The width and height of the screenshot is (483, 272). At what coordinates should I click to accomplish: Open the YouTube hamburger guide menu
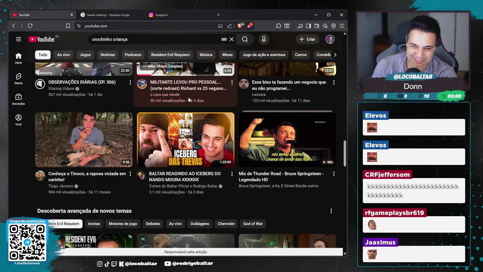point(18,39)
